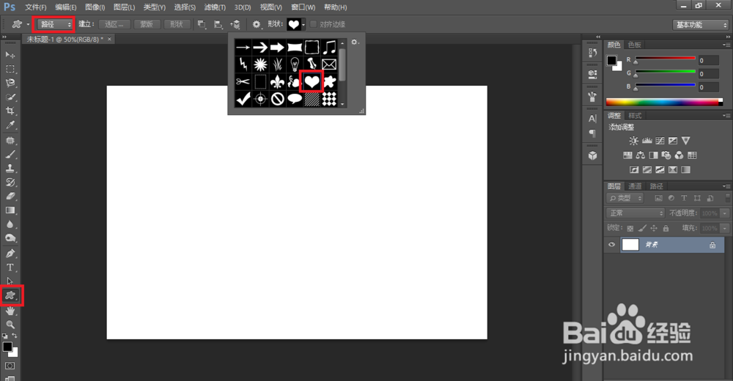Click the 选区... button

coord(114,24)
